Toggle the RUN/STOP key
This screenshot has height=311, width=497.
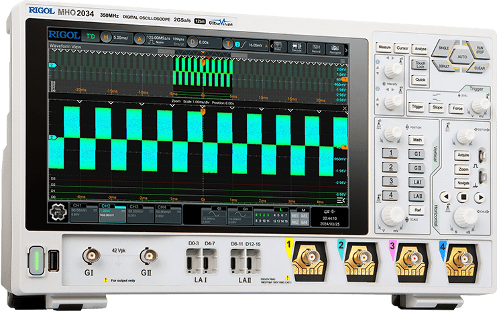pyautogui.click(x=480, y=50)
